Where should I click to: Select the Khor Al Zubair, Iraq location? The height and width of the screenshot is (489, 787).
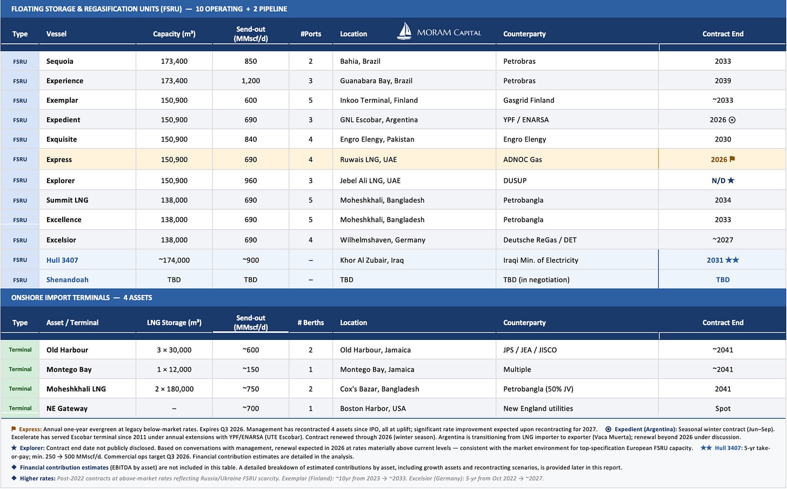pos(372,260)
